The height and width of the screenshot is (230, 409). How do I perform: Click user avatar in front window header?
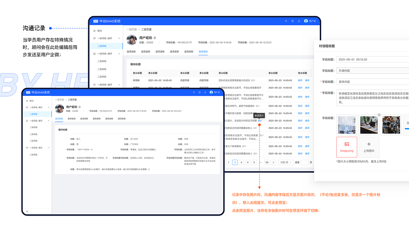[x=211, y=92]
